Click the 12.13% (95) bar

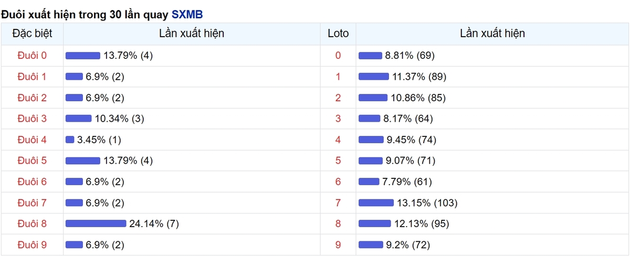pos(375,224)
